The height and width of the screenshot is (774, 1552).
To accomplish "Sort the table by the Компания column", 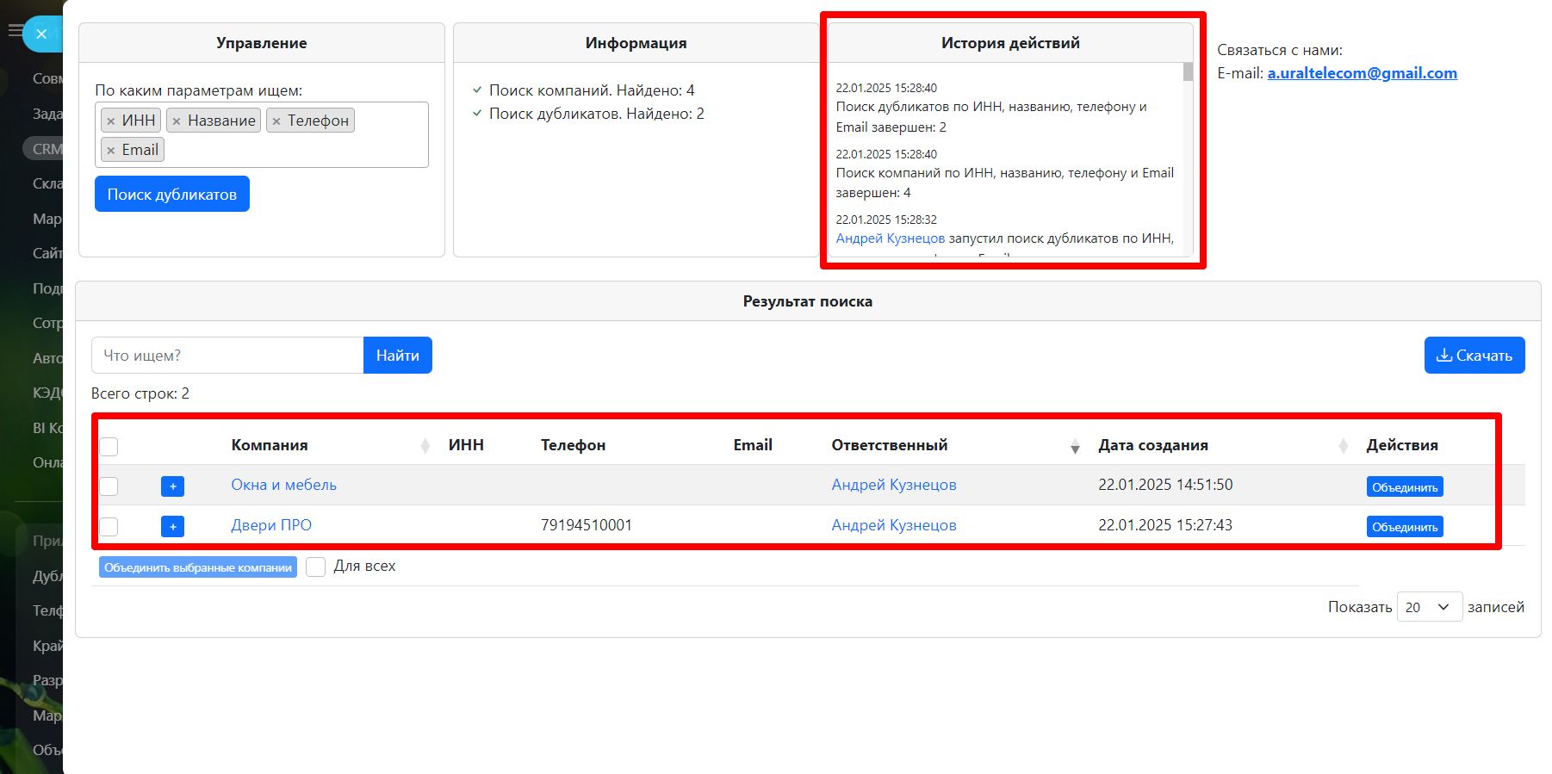I will pyautogui.click(x=425, y=446).
